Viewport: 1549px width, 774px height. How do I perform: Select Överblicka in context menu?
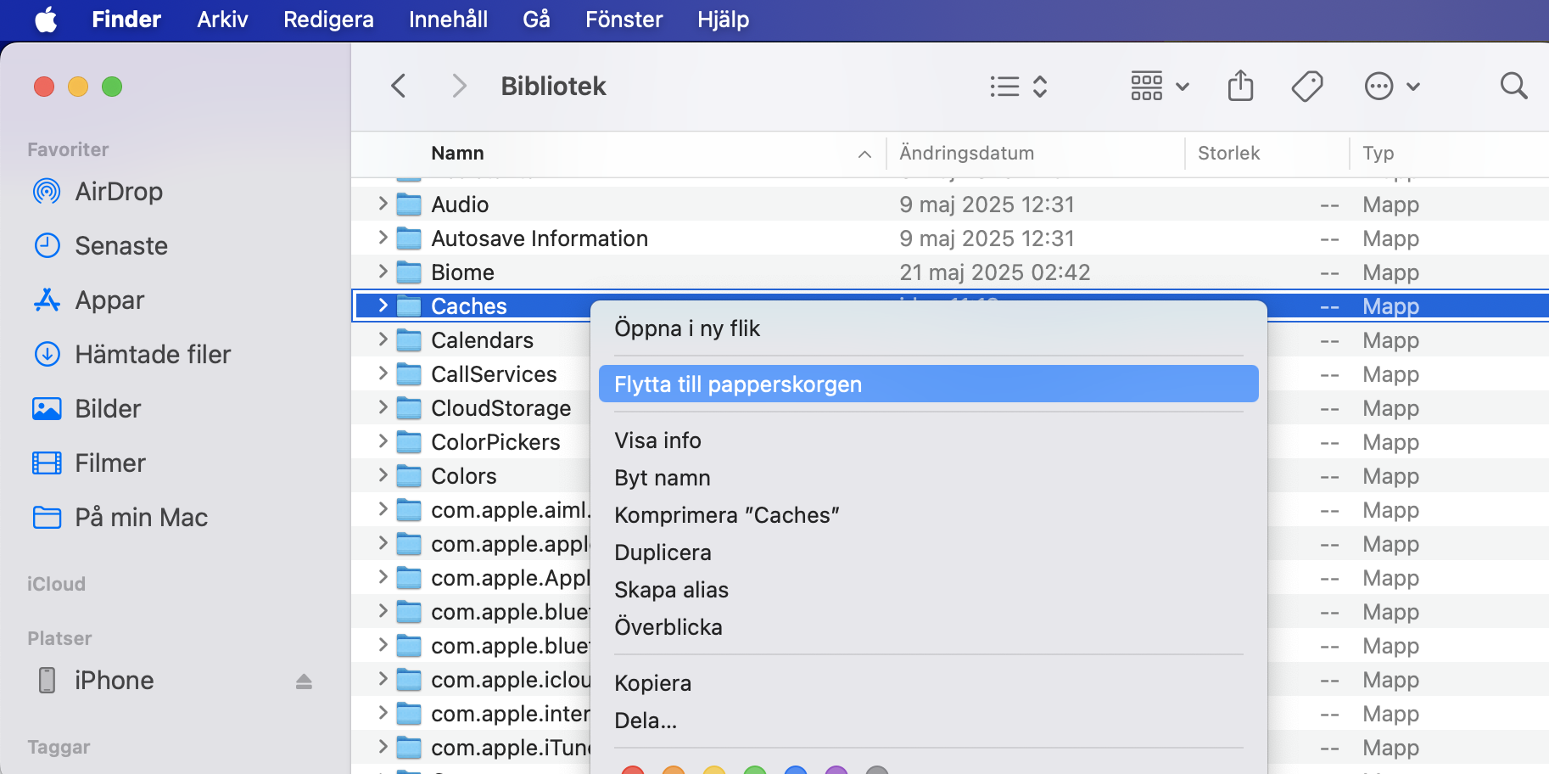(x=928, y=627)
